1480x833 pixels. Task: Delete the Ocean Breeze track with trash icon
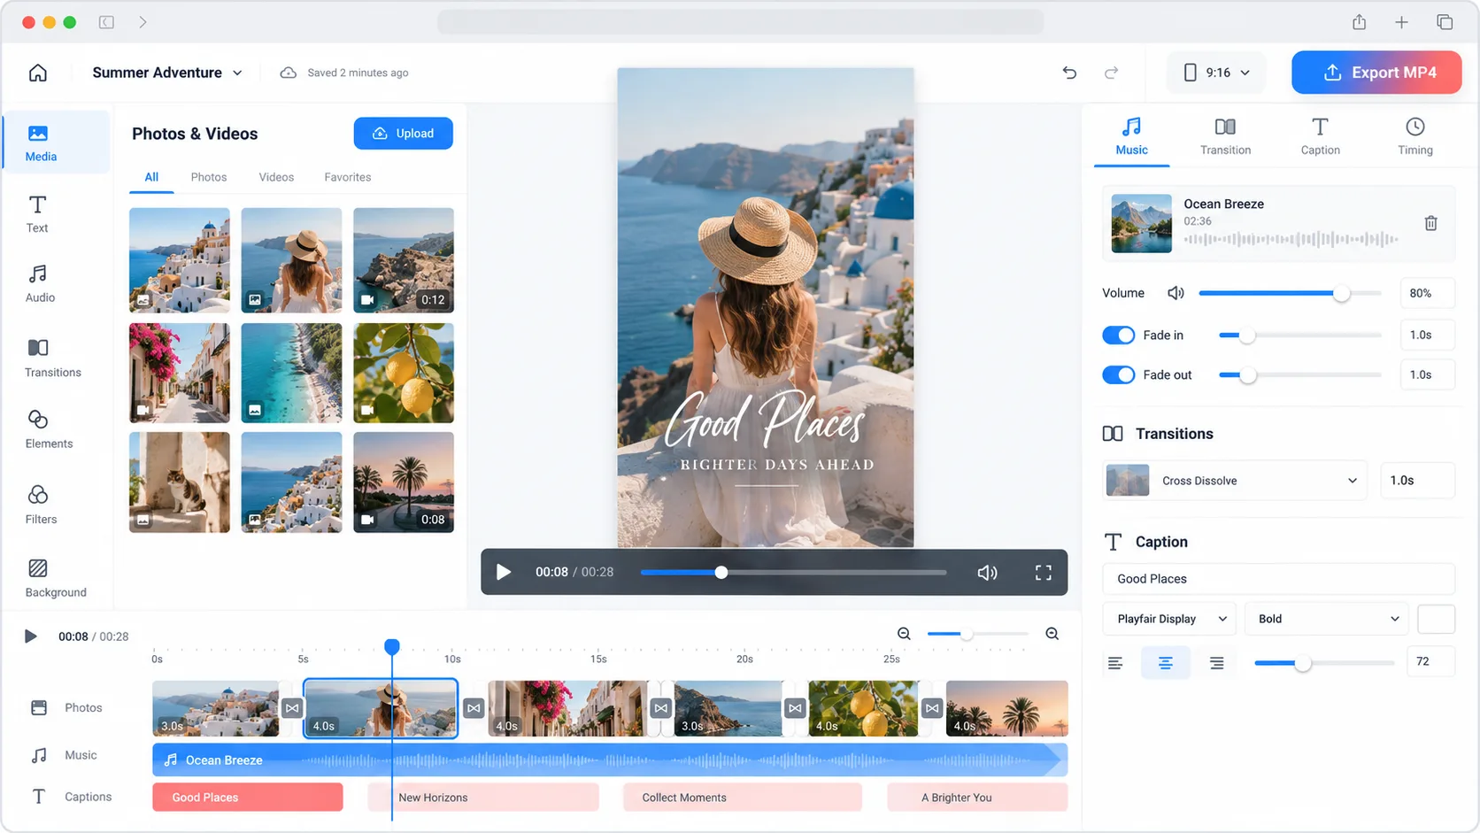click(x=1430, y=223)
